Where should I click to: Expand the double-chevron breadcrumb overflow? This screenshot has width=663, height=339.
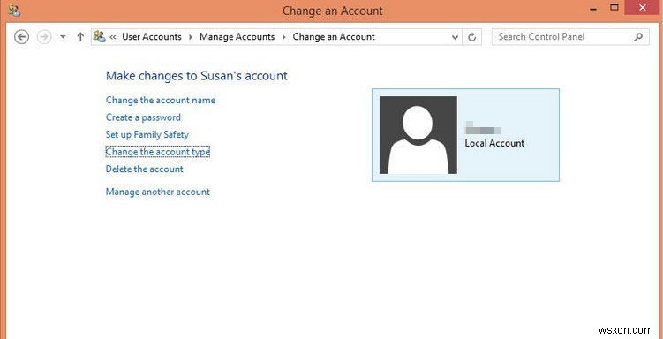pos(113,37)
